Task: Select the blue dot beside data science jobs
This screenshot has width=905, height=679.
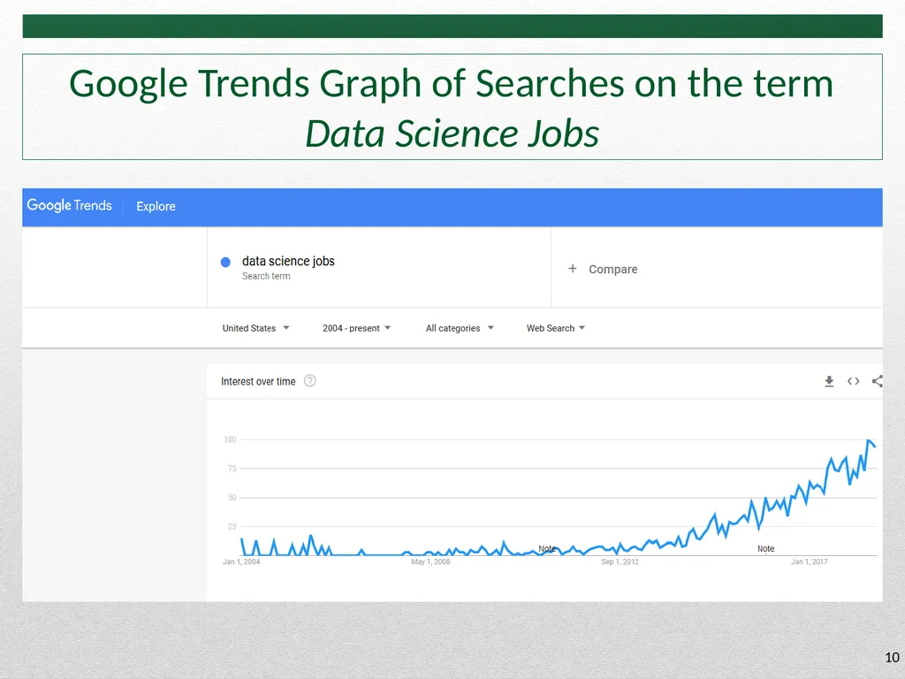Action: point(225,262)
